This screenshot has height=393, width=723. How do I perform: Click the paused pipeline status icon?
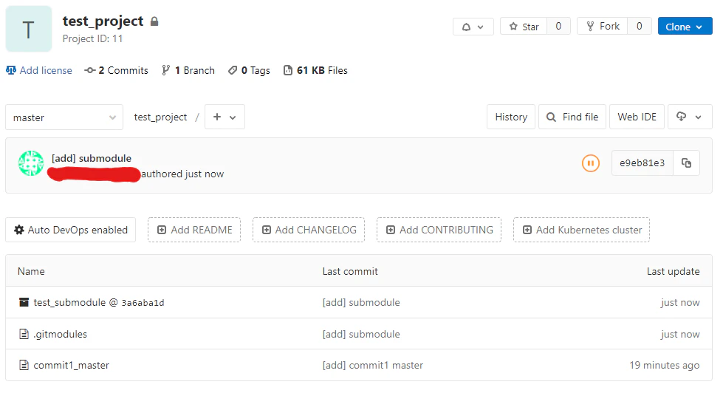coord(591,163)
